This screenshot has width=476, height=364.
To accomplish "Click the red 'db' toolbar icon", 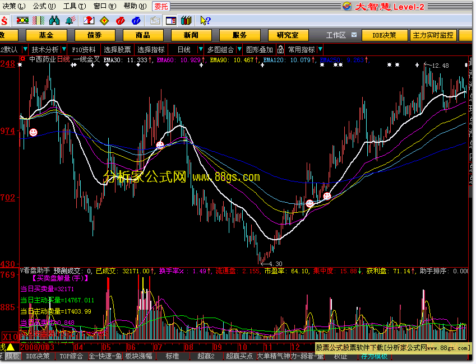I will 120,21.
